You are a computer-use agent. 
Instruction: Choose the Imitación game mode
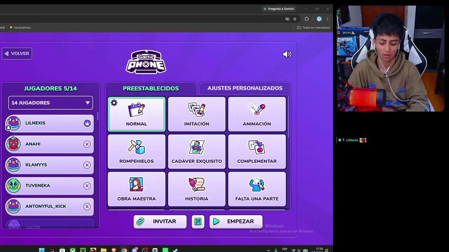tap(196, 114)
